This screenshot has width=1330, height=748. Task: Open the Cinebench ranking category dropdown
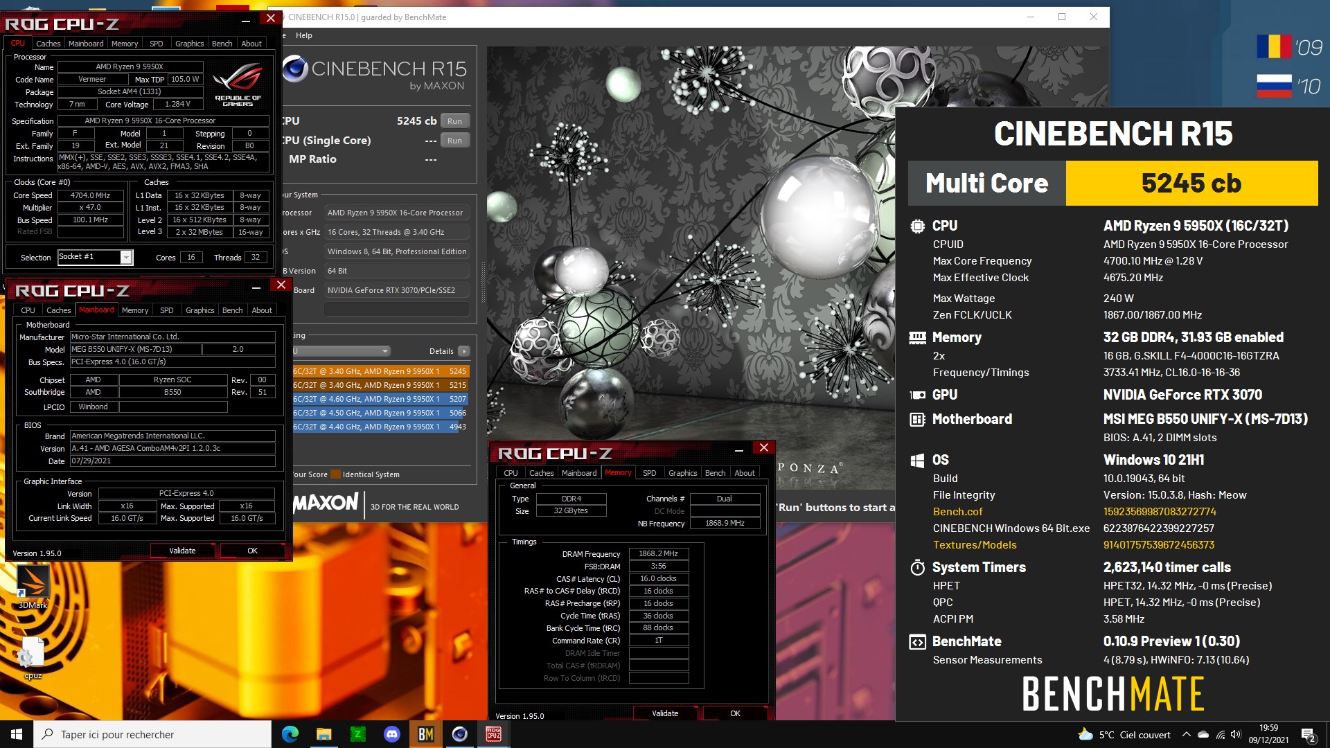[342, 351]
